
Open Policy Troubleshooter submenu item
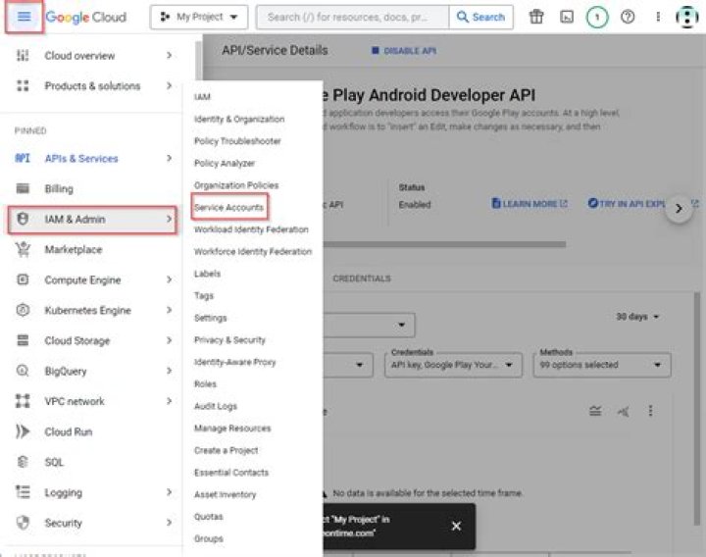(237, 141)
